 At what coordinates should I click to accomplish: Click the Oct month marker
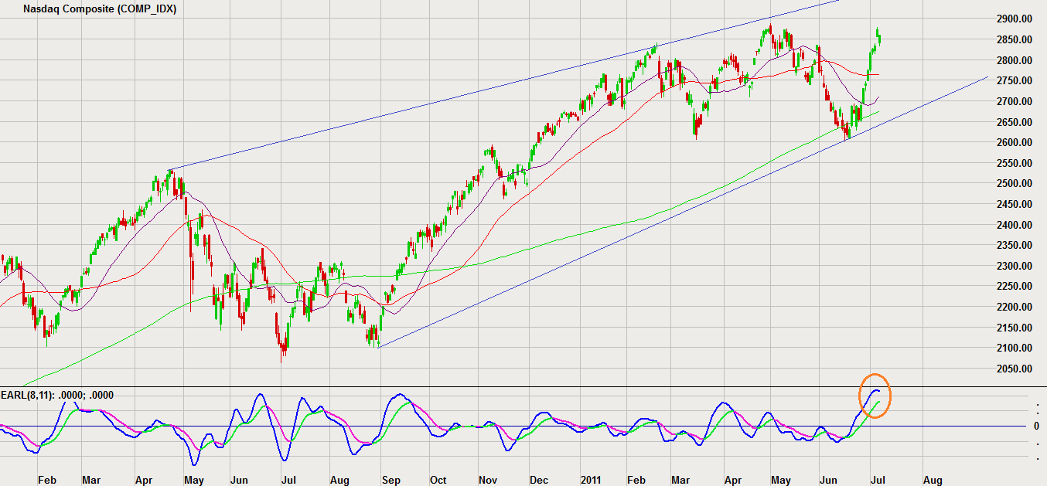point(438,480)
